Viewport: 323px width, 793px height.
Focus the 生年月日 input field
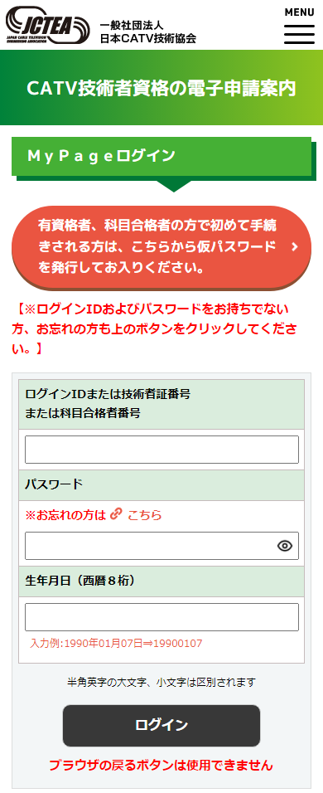tap(161, 617)
